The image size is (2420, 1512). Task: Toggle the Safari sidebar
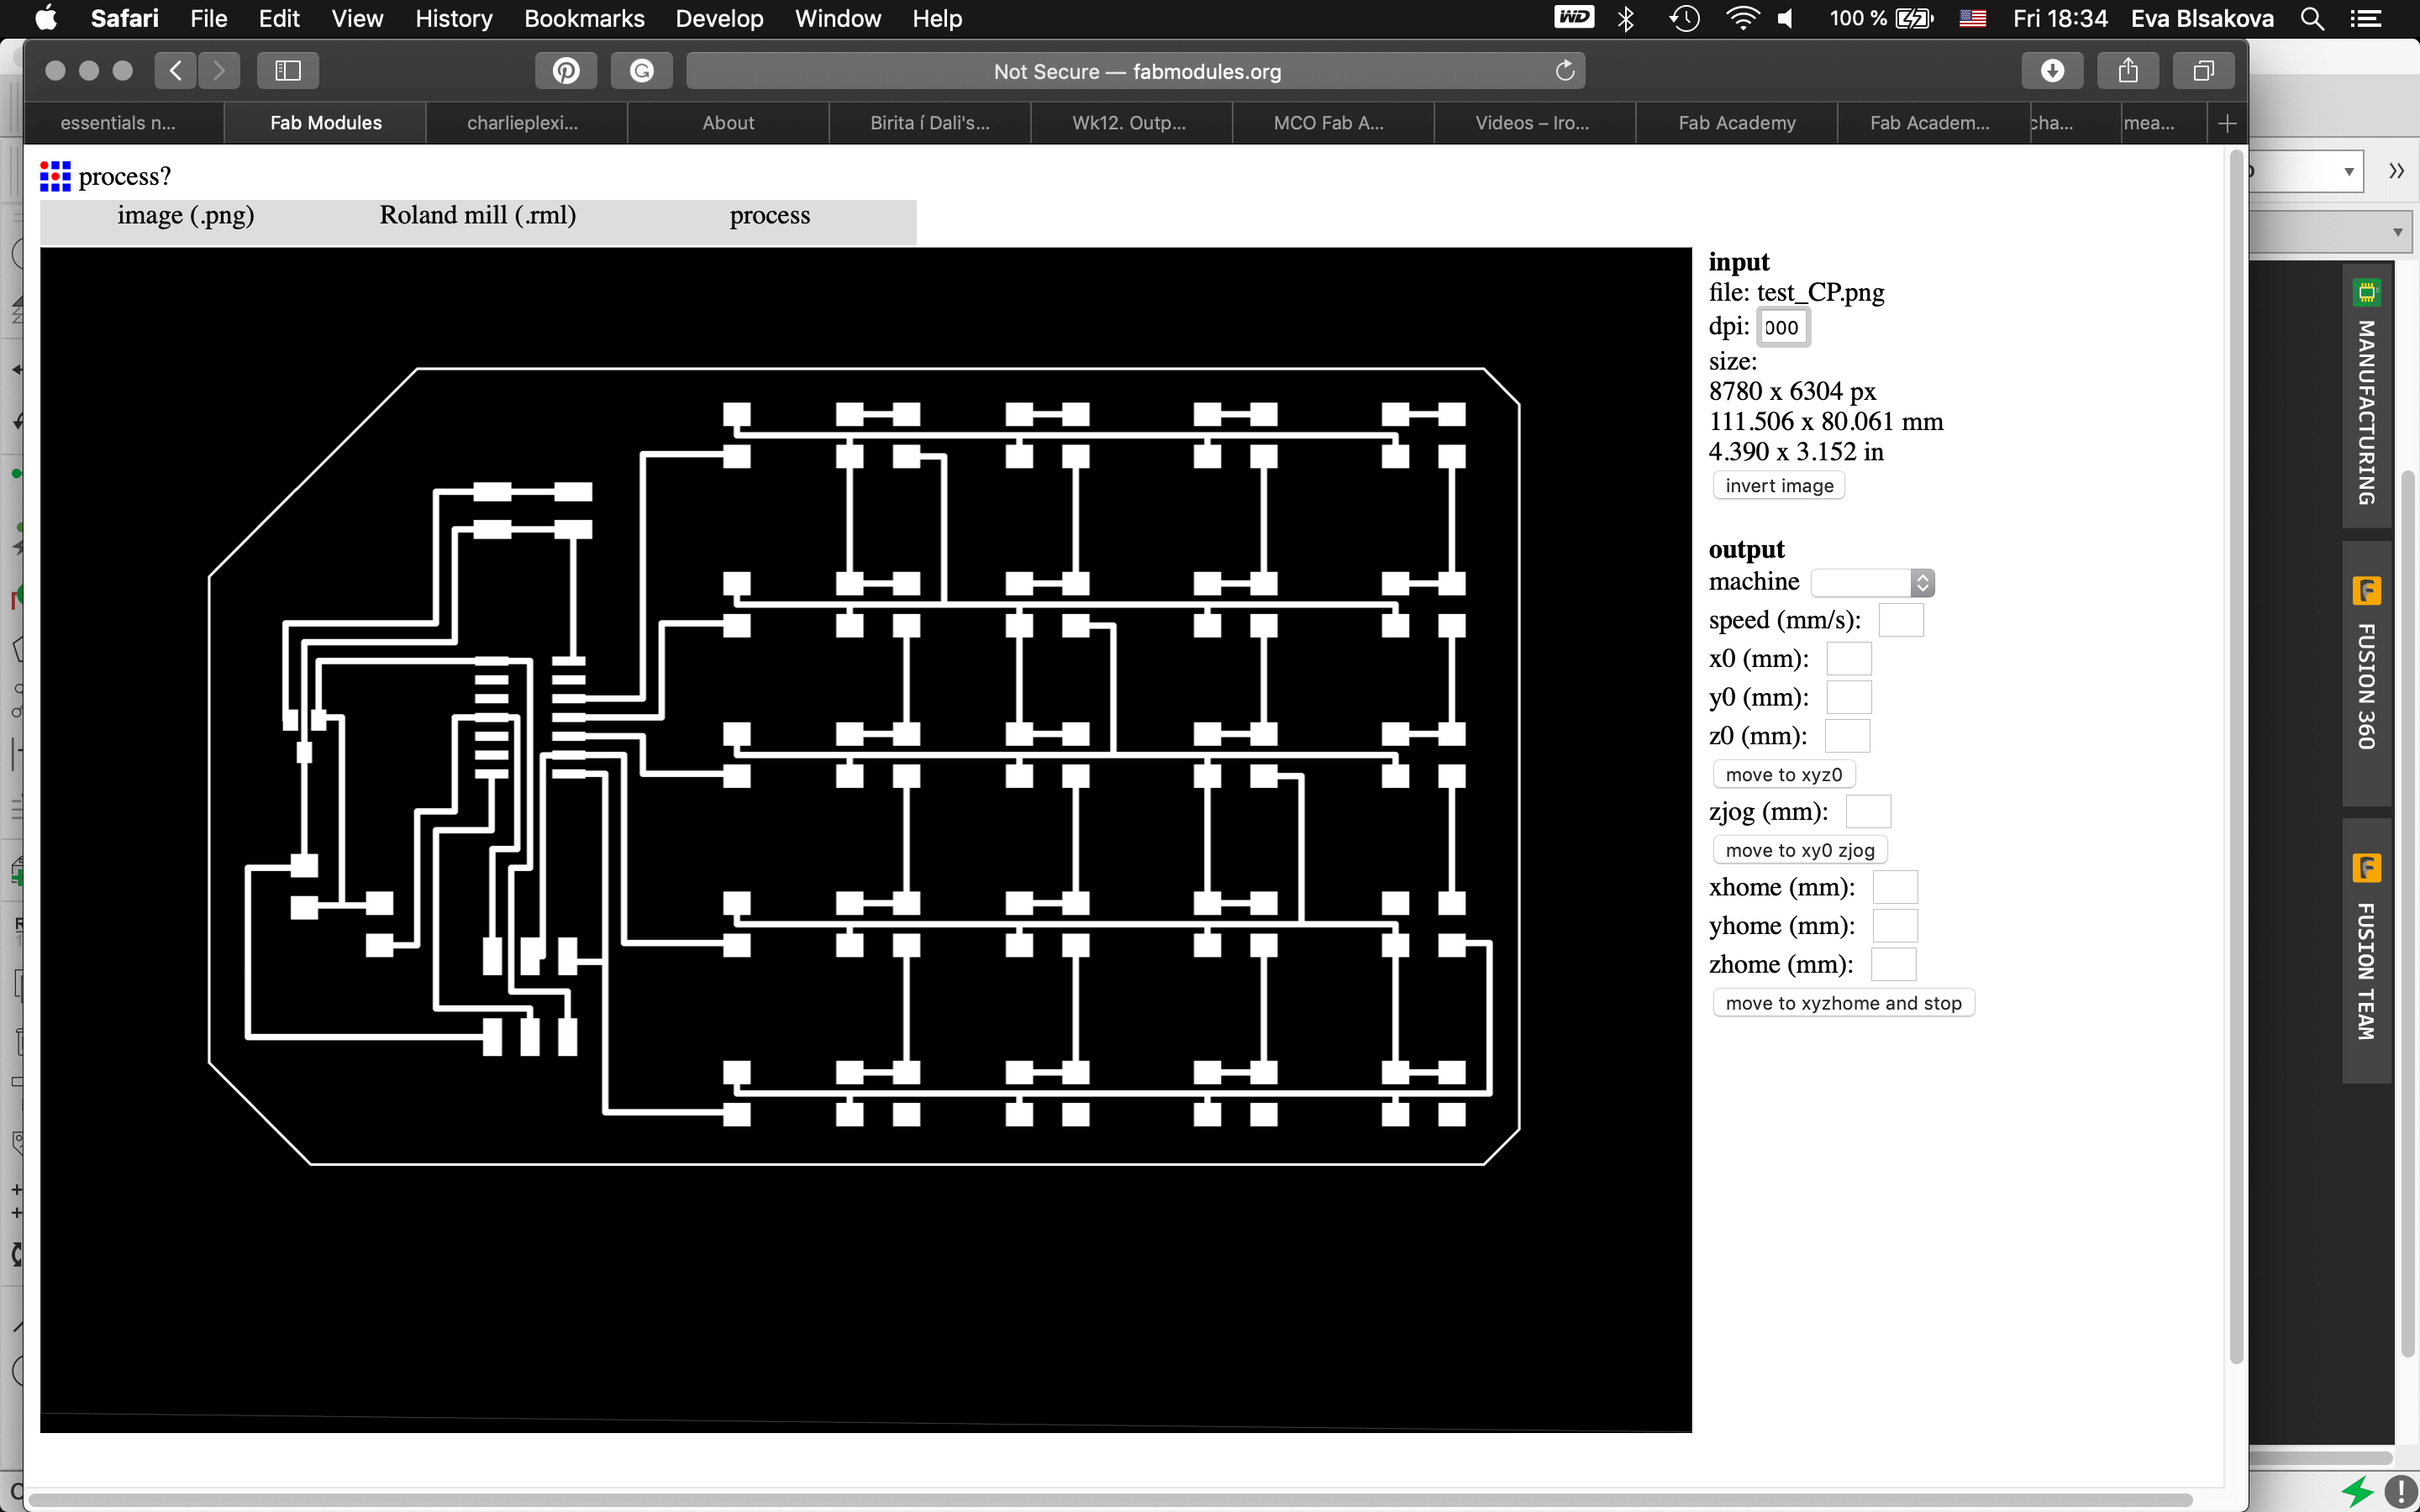288,71
